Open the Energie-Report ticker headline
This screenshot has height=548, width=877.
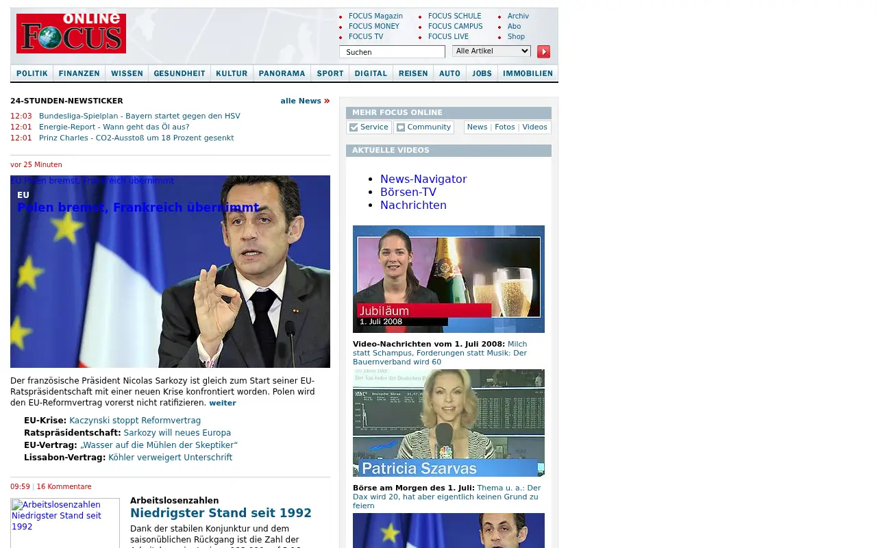tap(114, 127)
